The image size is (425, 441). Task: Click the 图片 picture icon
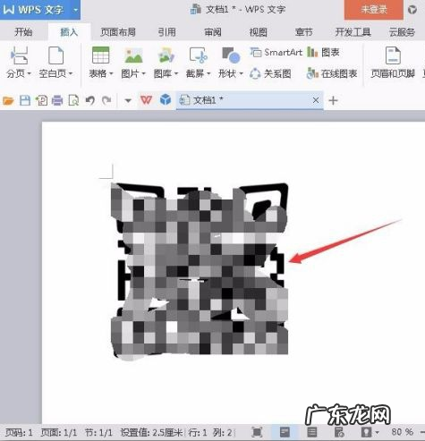tap(133, 55)
